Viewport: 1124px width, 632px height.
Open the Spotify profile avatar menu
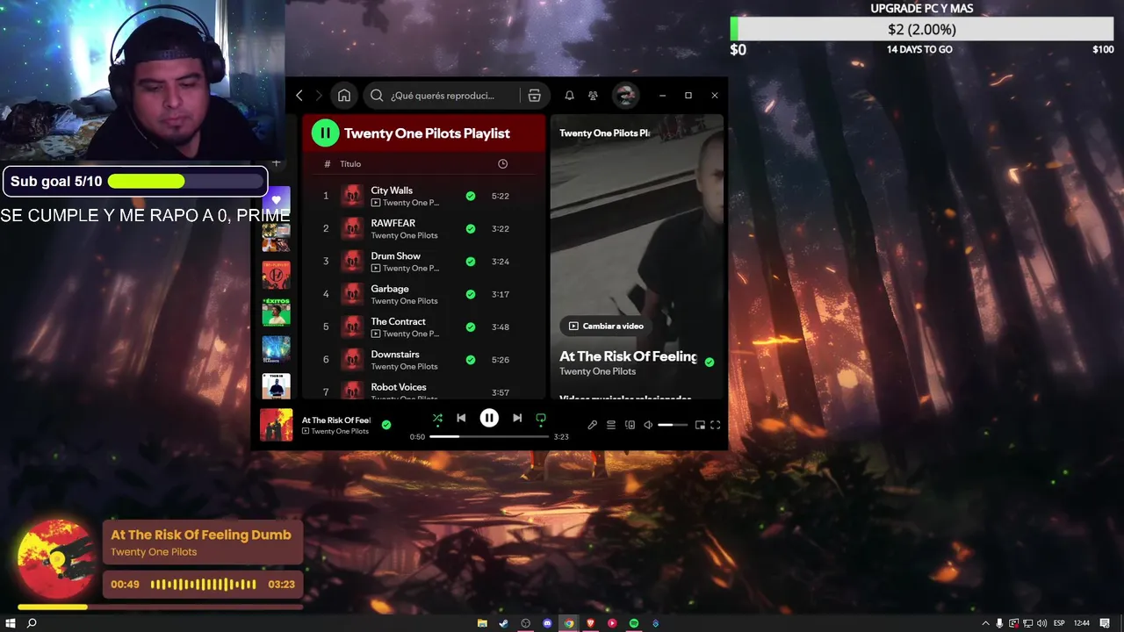click(625, 96)
